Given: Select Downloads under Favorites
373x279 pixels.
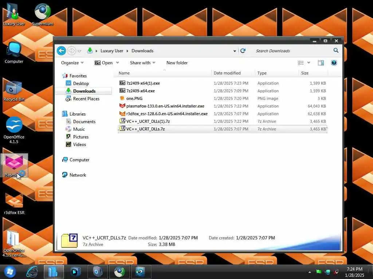Looking at the screenshot, I should 84,91.
